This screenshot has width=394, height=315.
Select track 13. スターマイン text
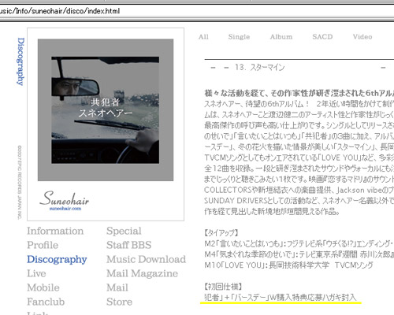click(x=260, y=68)
